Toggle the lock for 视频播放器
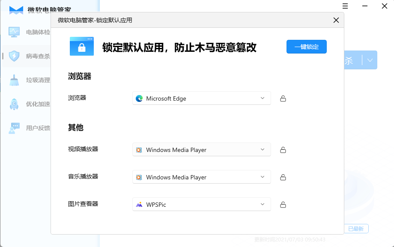The height and width of the screenshot is (247, 394). (x=283, y=150)
